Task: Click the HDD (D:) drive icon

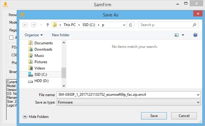Action: (30, 82)
